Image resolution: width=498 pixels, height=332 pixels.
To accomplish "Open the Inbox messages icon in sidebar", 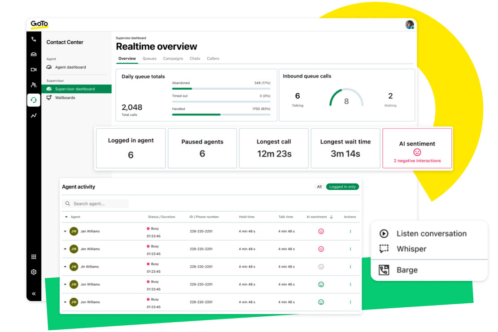I will (x=34, y=54).
